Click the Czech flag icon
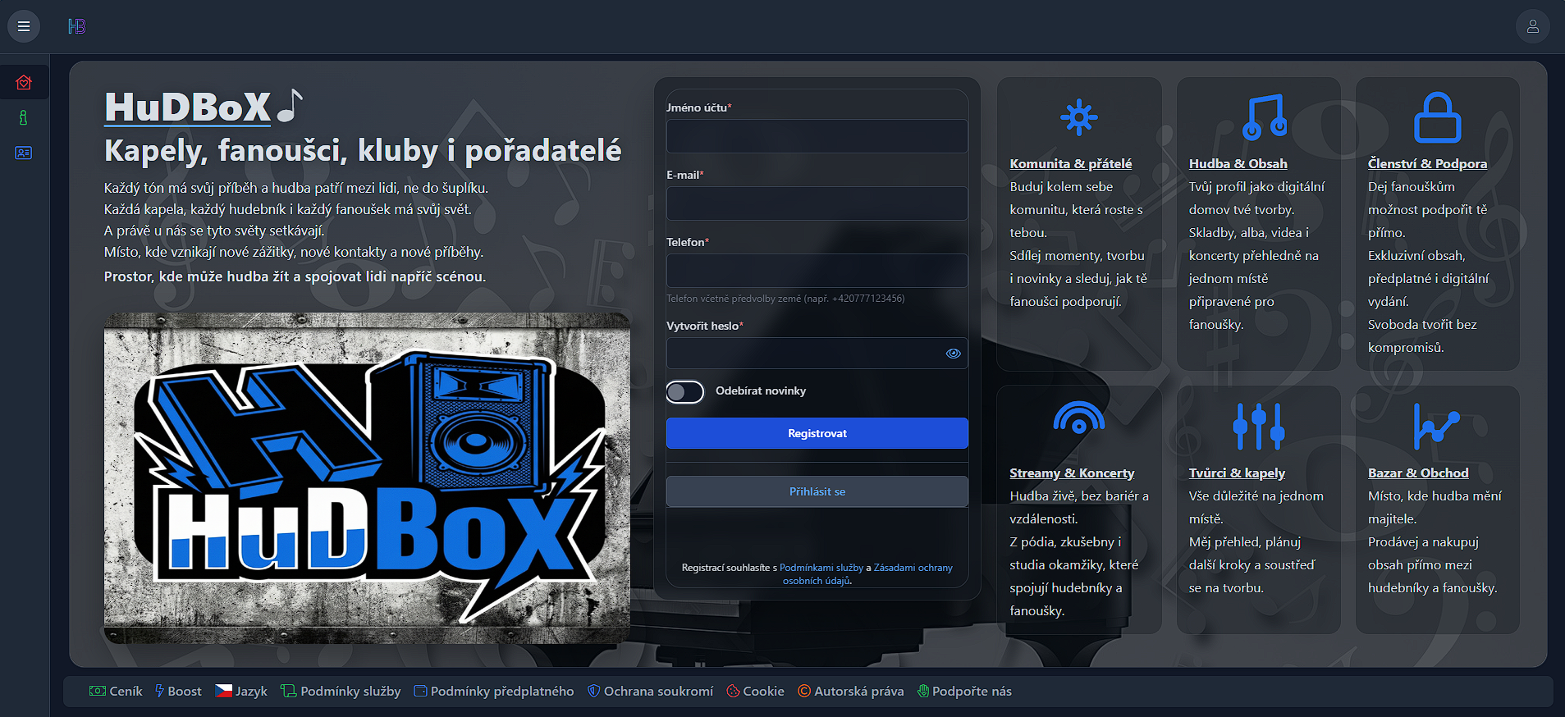This screenshot has width=1565, height=717. click(x=223, y=691)
